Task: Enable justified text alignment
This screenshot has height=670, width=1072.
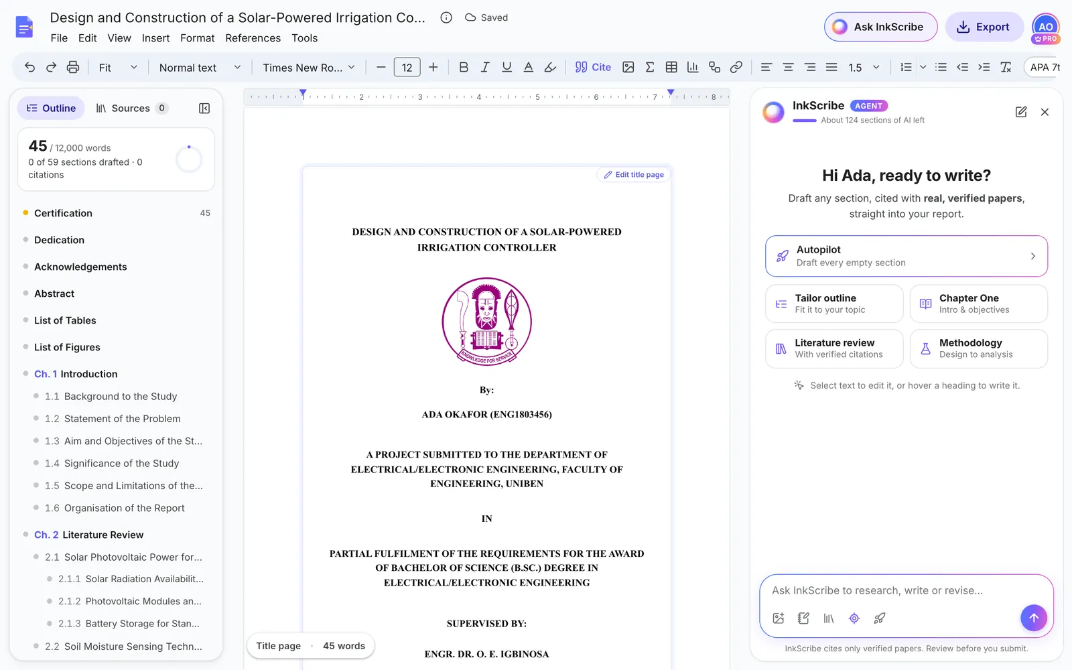Action: point(831,67)
